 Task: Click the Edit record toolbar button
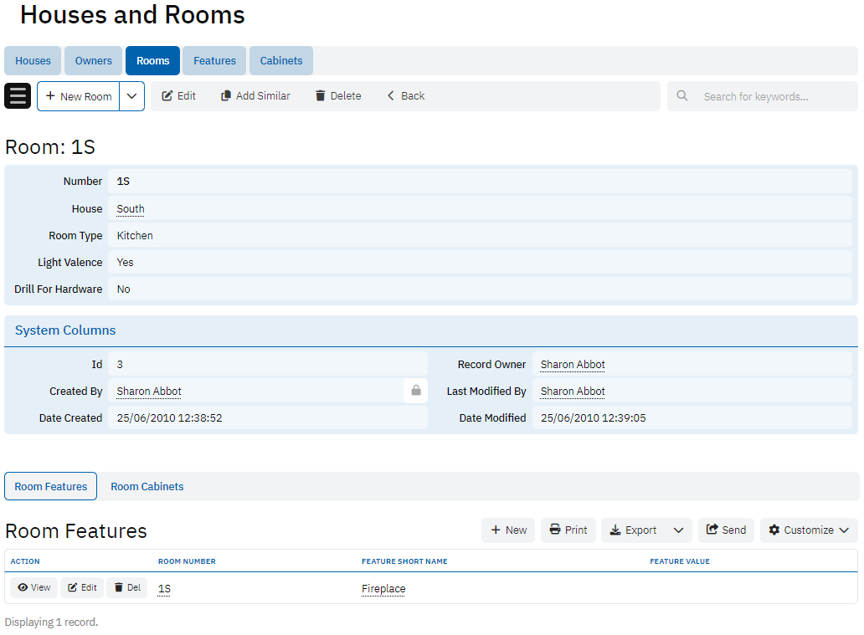click(178, 96)
